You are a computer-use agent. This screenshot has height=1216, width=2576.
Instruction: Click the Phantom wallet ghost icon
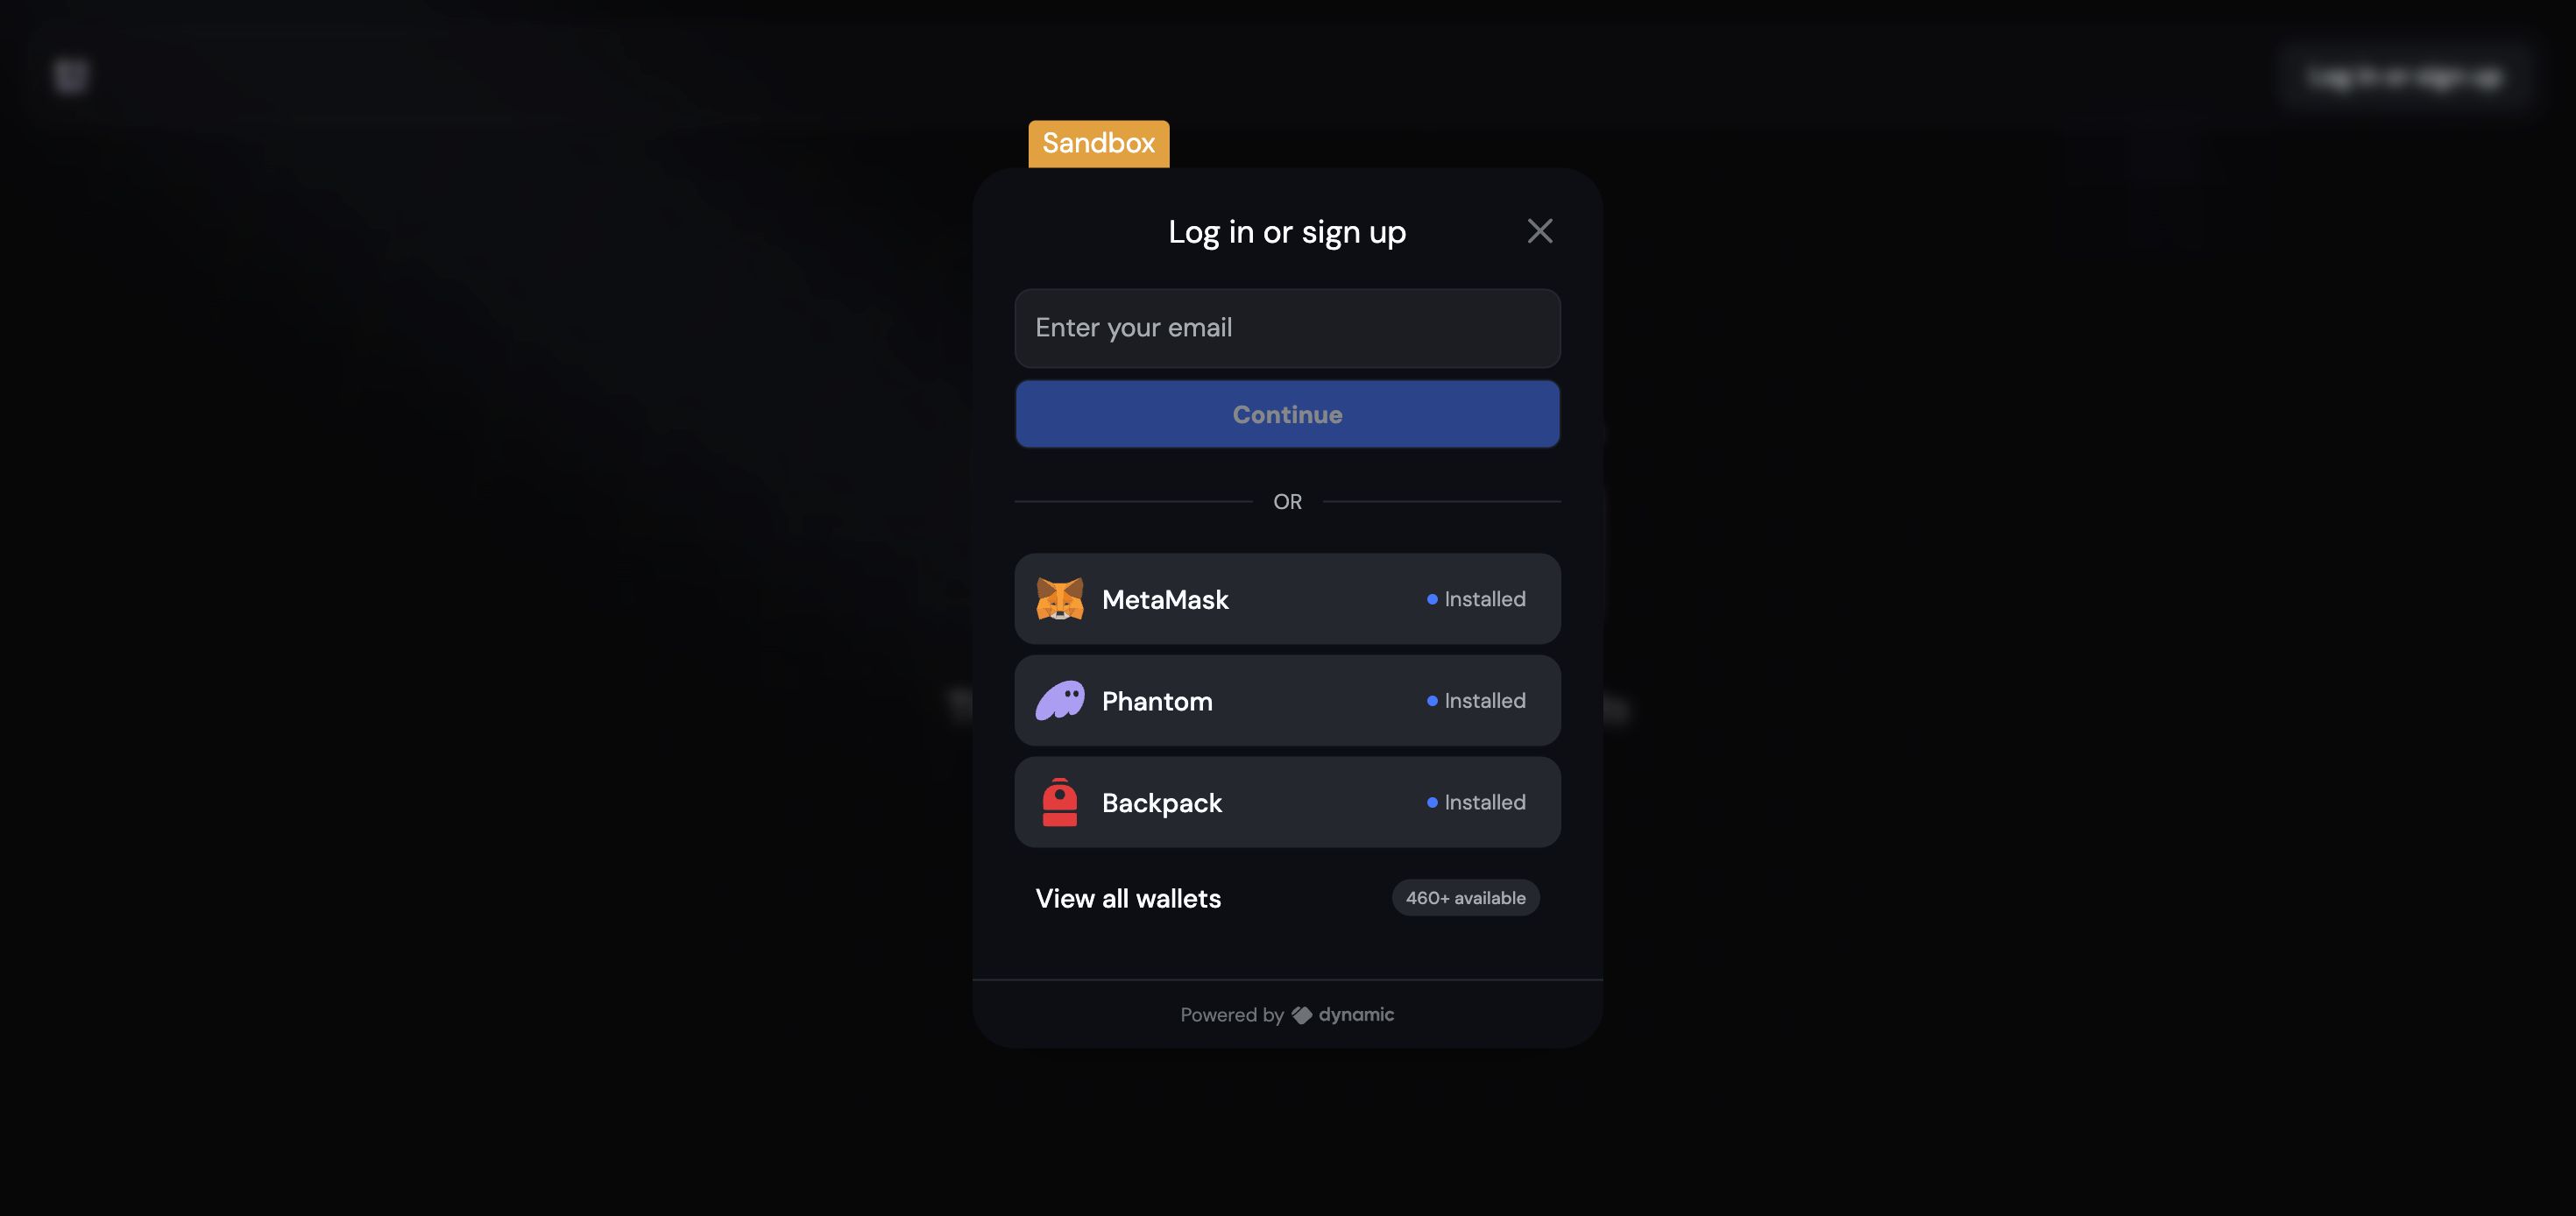click(1059, 700)
